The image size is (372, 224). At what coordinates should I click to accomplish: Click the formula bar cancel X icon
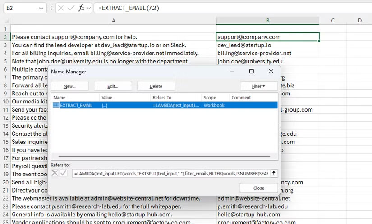click(62, 8)
